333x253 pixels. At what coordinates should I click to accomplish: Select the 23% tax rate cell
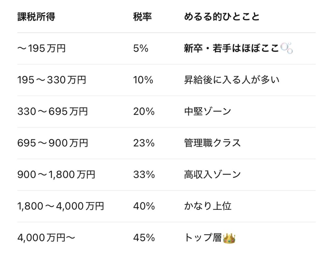click(x=144, y=143)
